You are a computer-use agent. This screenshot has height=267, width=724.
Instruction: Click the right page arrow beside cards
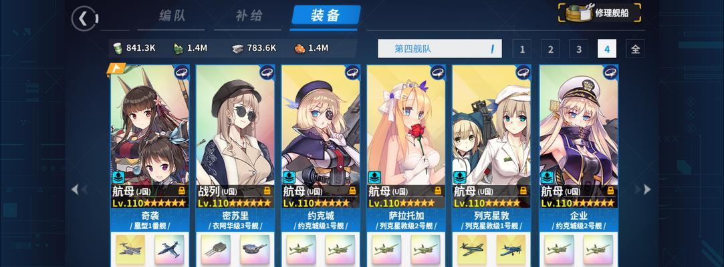(x=646, y=189)
